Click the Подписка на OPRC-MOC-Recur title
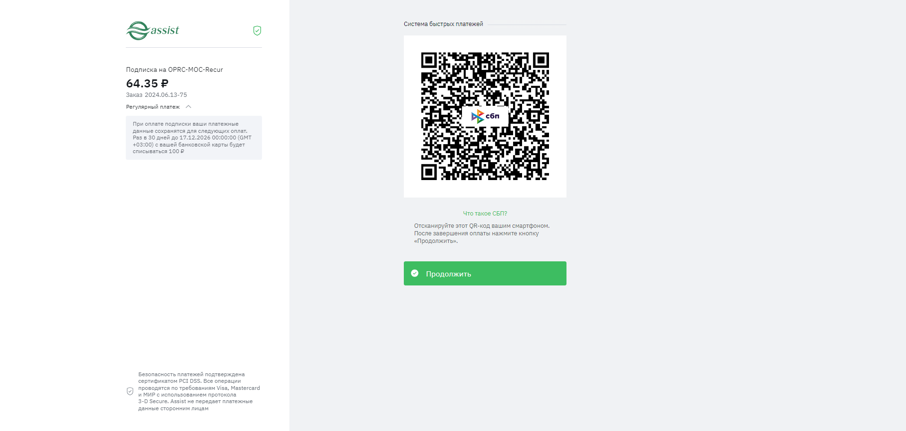This screenshot has width=906, height=431. click(174, 69)
